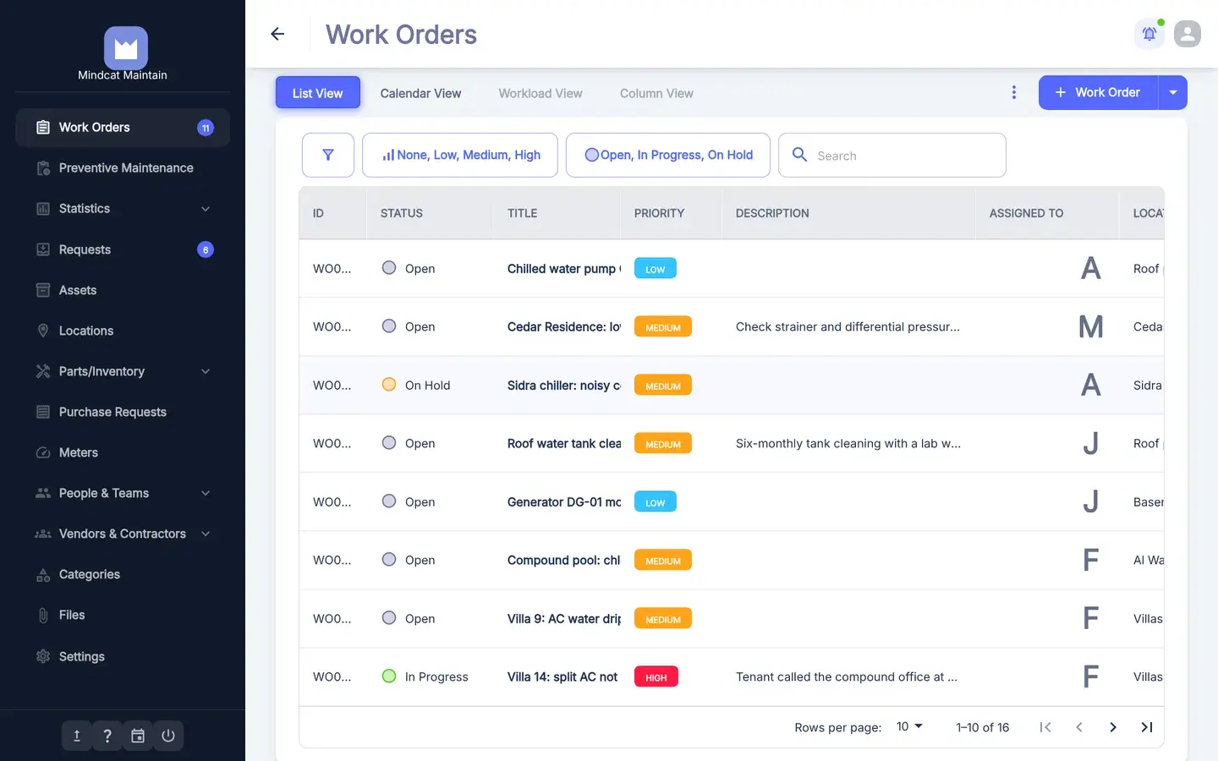Click the work orders Search field
Viewport: 1218px width, 761px height.
pos(892,155)
